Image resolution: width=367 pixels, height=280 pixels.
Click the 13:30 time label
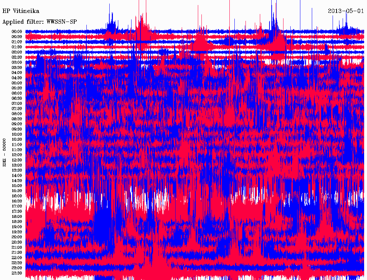point(17,170)
